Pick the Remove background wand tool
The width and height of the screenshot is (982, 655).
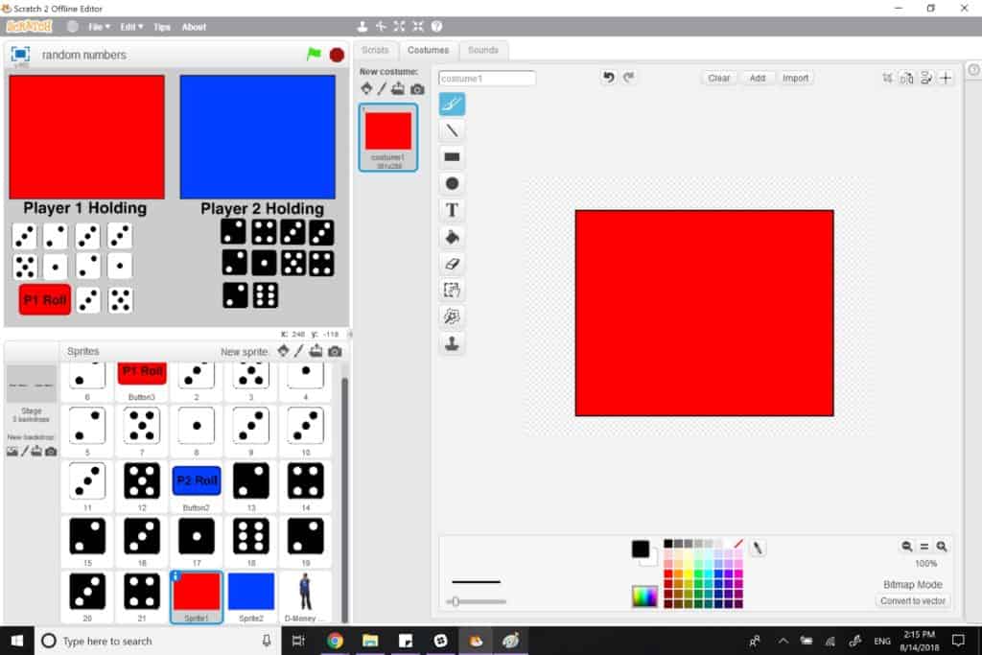452,316
